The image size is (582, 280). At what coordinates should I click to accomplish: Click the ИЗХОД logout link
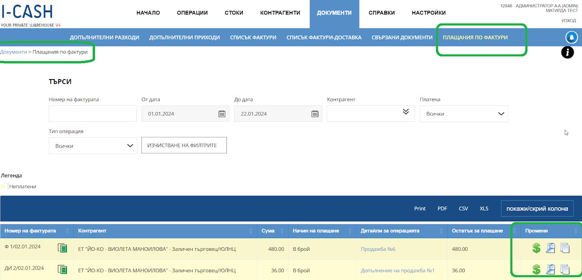[x=569, y=20]
